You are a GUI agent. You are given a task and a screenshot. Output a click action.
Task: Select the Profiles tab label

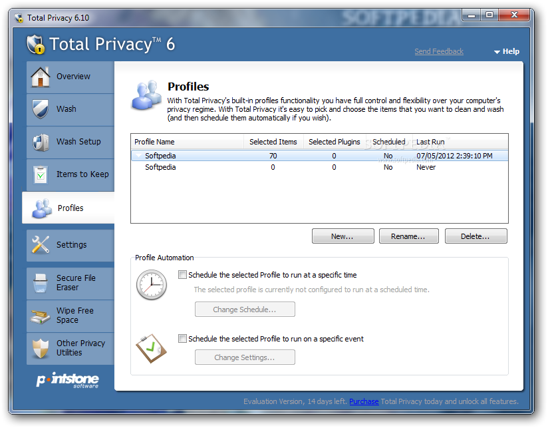[70, 208]
